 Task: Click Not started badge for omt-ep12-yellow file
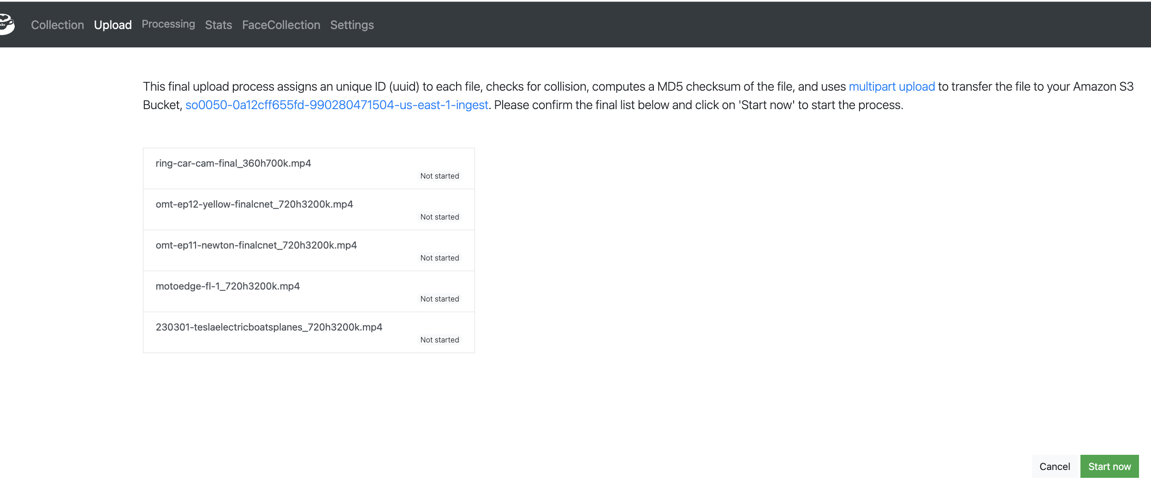[439, 217]
